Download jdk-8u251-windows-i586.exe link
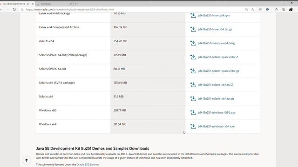Screen dimensions: 298x167 [217, 112]
